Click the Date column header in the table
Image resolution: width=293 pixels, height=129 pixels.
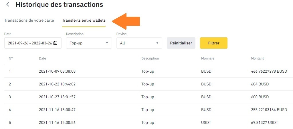coord(42,58)
